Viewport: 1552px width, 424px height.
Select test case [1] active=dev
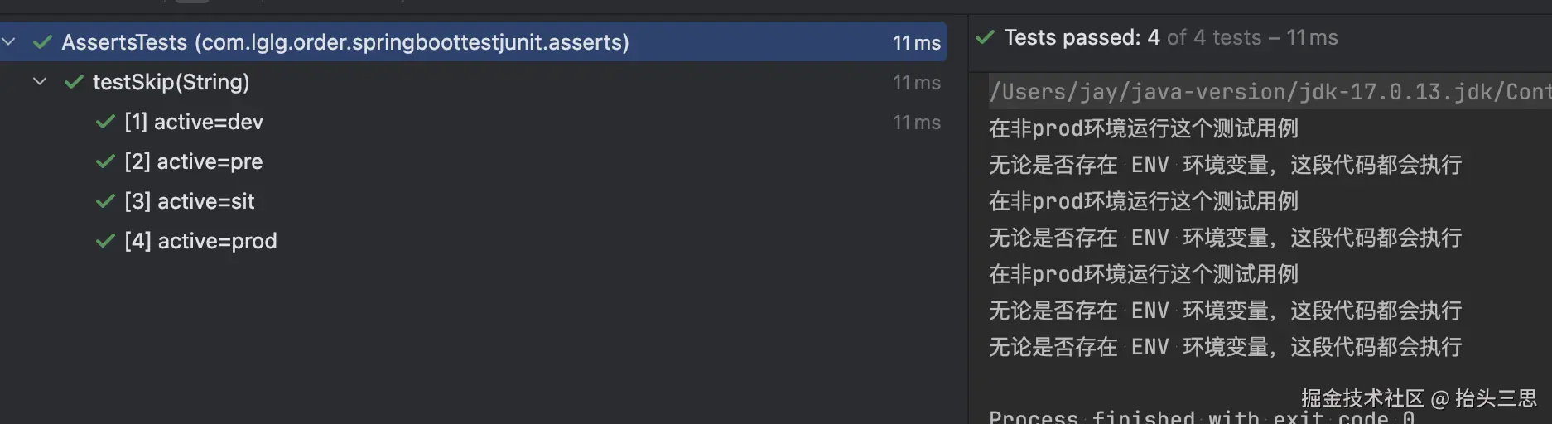point(194,122)
